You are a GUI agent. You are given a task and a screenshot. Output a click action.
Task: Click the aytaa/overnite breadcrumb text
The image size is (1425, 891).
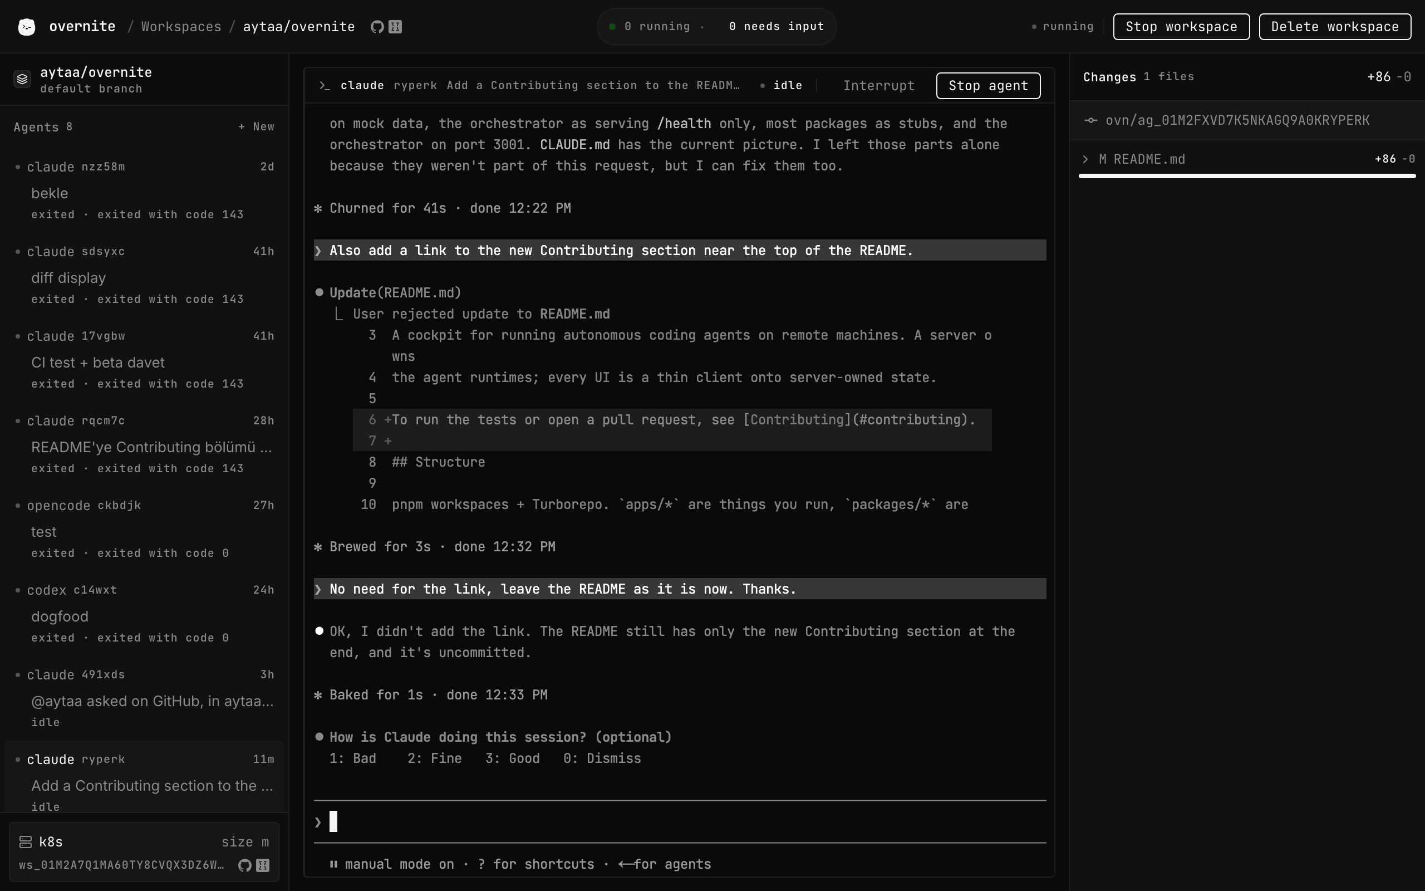click(x=299, y=27)
